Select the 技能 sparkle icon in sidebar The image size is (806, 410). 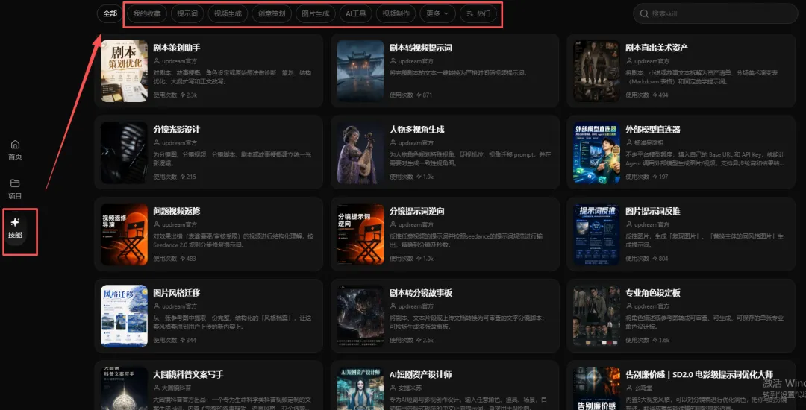(15, 222)
